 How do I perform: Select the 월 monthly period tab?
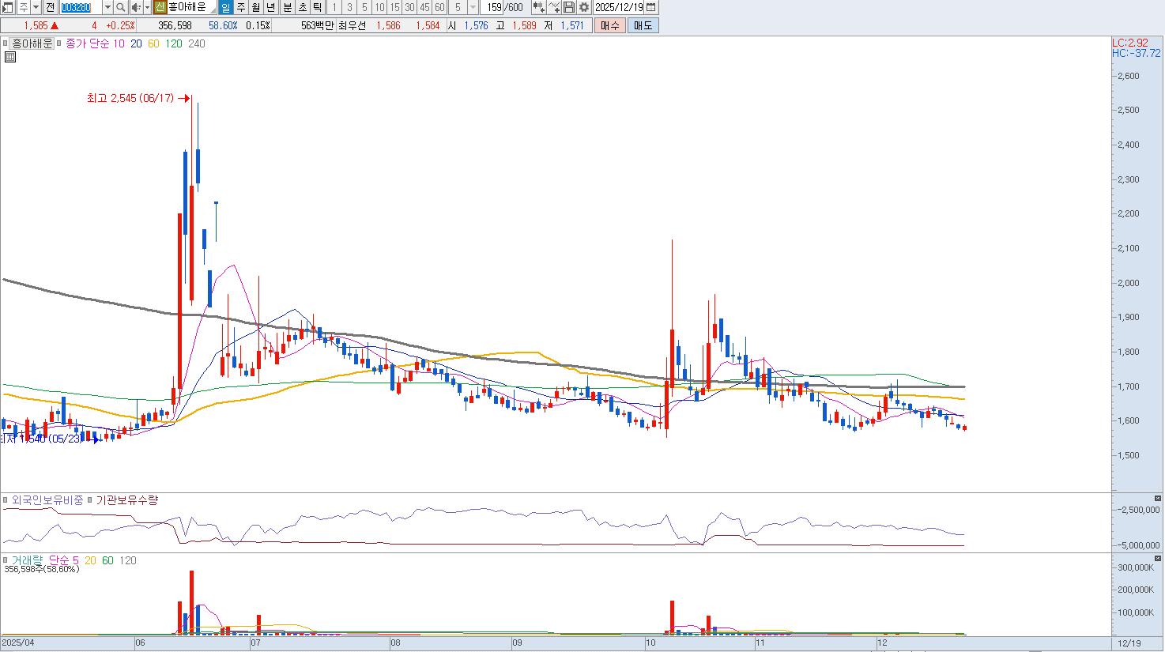[256, 7]
